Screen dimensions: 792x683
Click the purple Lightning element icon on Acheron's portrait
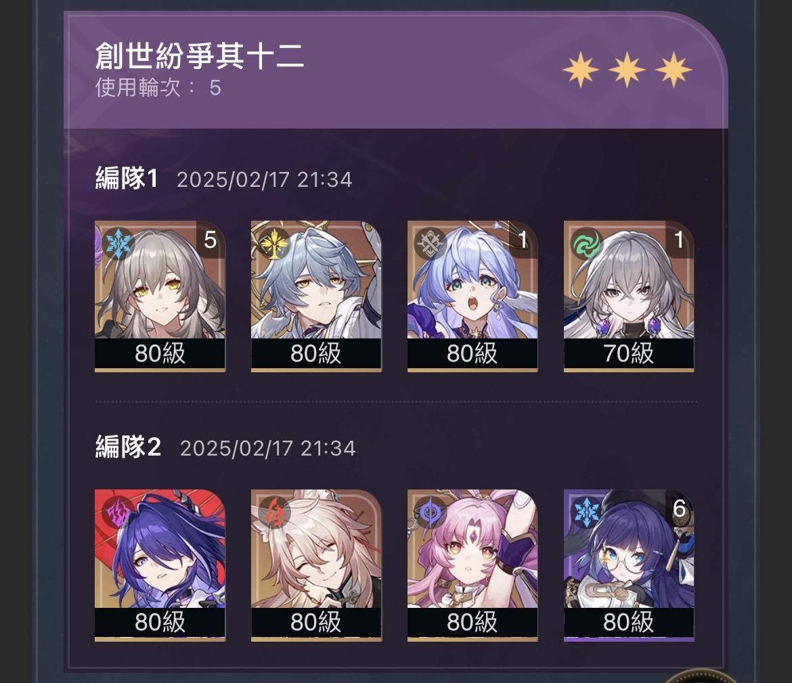(x=118, y=512)
